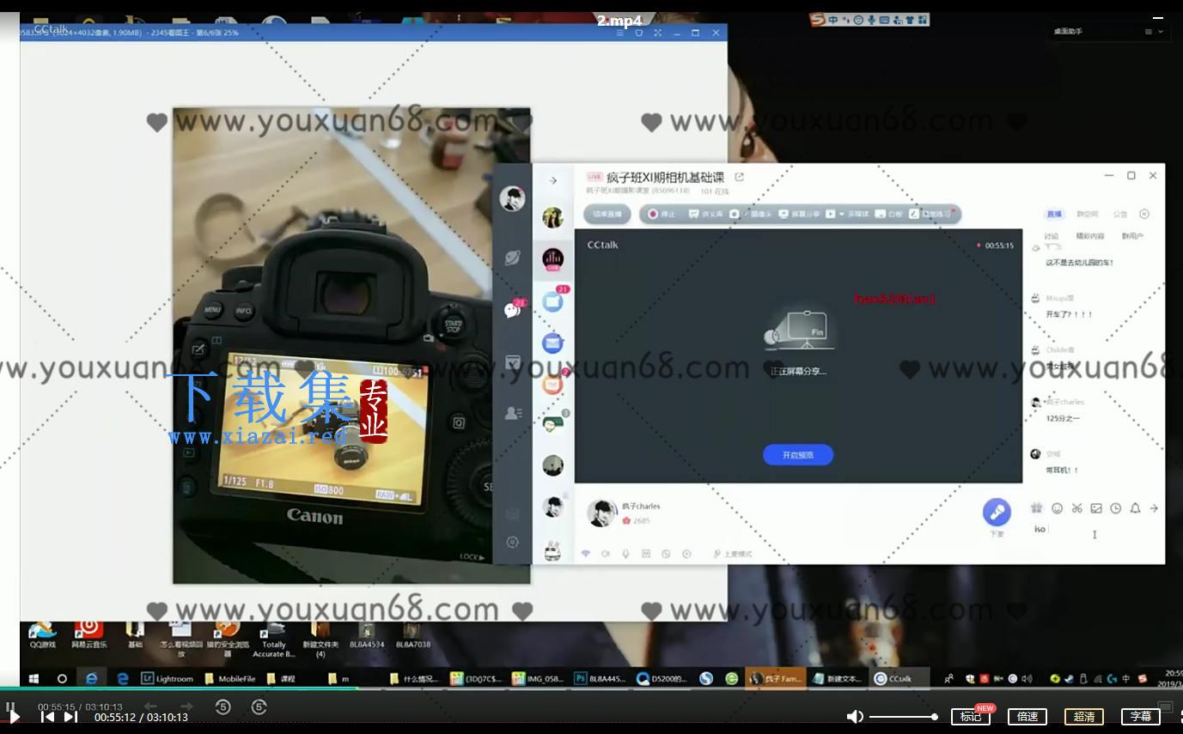Open the 超清 quality selector

click(x=1084, y=717)
